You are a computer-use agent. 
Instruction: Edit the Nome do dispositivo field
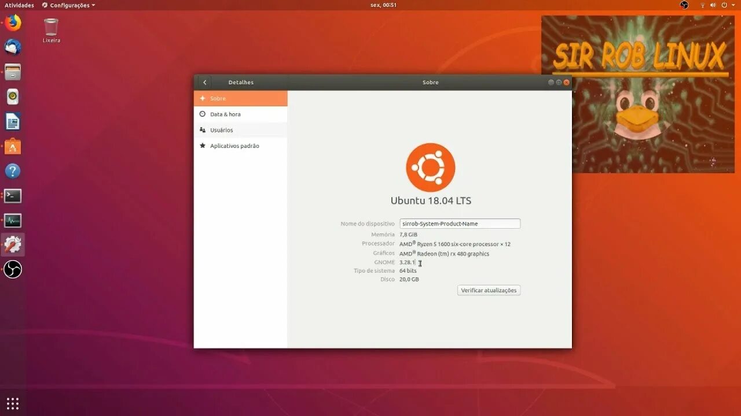(460, 224)
